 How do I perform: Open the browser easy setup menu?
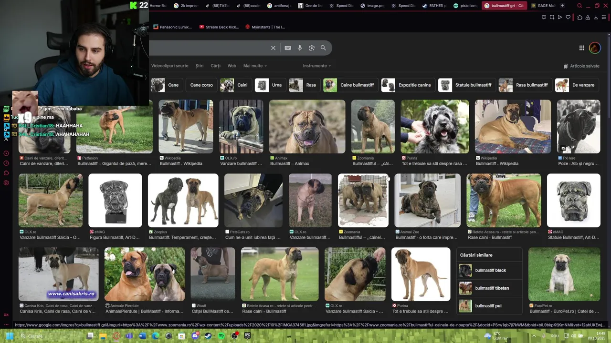point(604,17)
